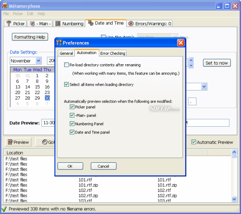Click the Preview button's icon
241x214 pixels.
coord(10,142)
